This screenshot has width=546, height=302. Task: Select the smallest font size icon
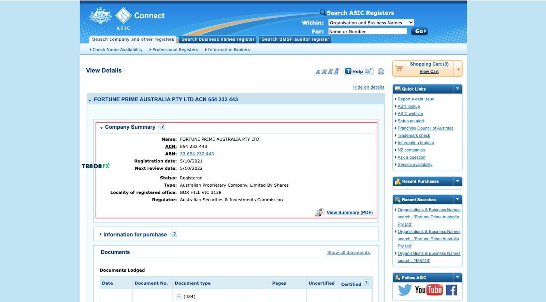(318, 72)
